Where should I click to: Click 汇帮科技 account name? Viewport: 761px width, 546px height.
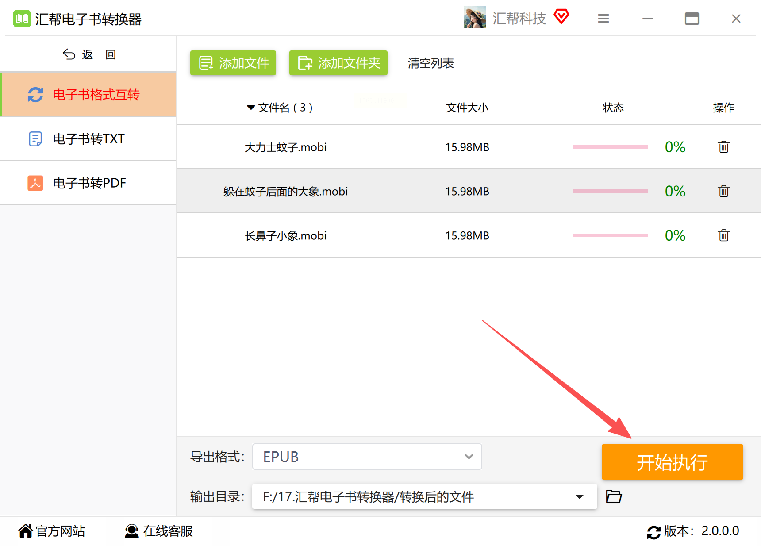(519, 18)
